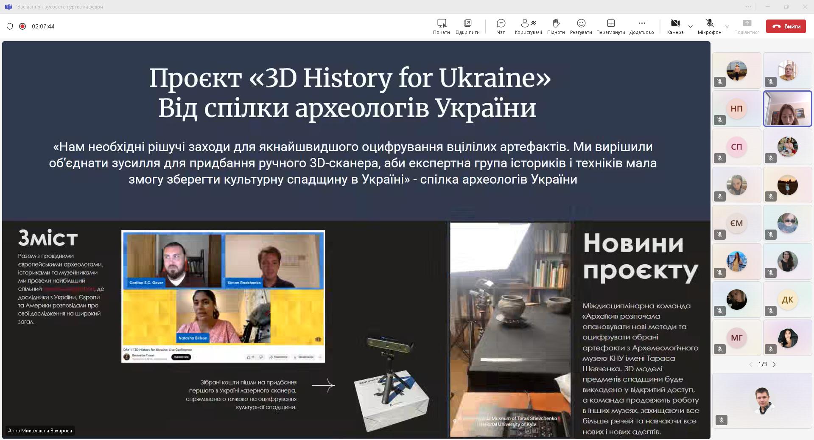This screenshot has width=814, height=440.
Task: Toggle the Камера on or off
Action: (x=675, y=26)
